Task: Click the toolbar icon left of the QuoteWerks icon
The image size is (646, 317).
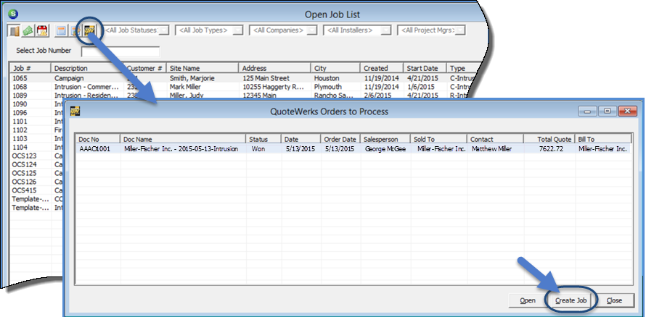Action: tap(75, 30)
